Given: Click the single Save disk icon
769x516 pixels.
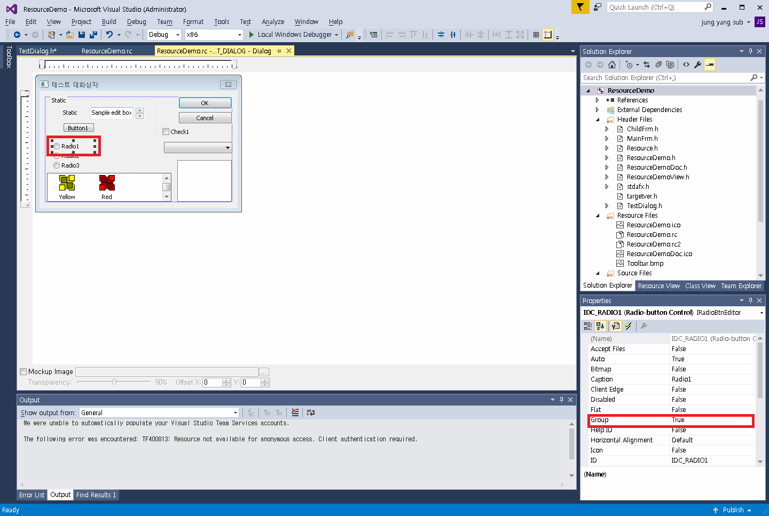Looking at the screenshot, I should tap(82, 35).
